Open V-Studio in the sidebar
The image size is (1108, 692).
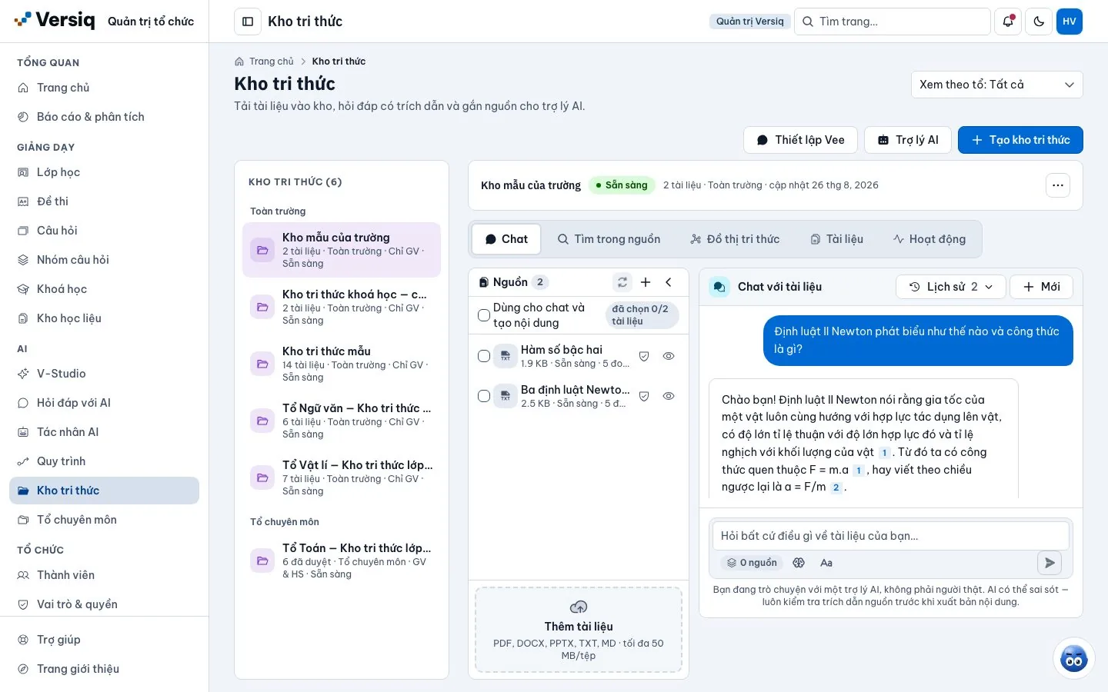coord(104,374)
